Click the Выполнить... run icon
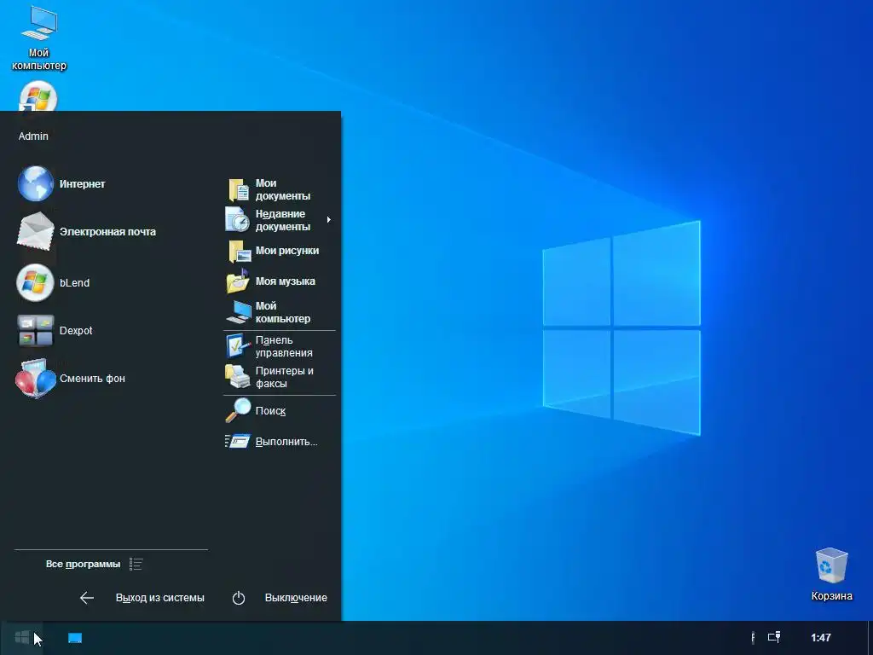 point(238,441)
